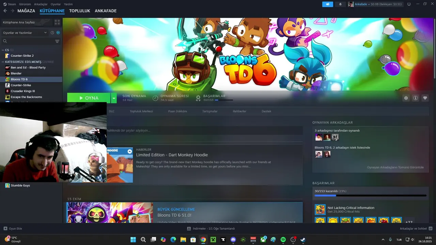Open İndirmeler downloads status
The width and height of the screenshot is (436, 245).
coord(211,229)
